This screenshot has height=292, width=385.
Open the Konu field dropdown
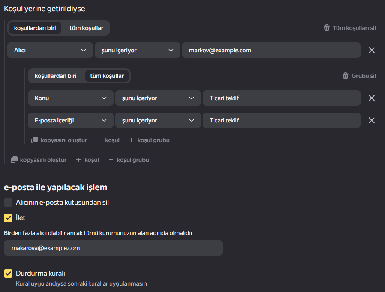tap(71, 98)
